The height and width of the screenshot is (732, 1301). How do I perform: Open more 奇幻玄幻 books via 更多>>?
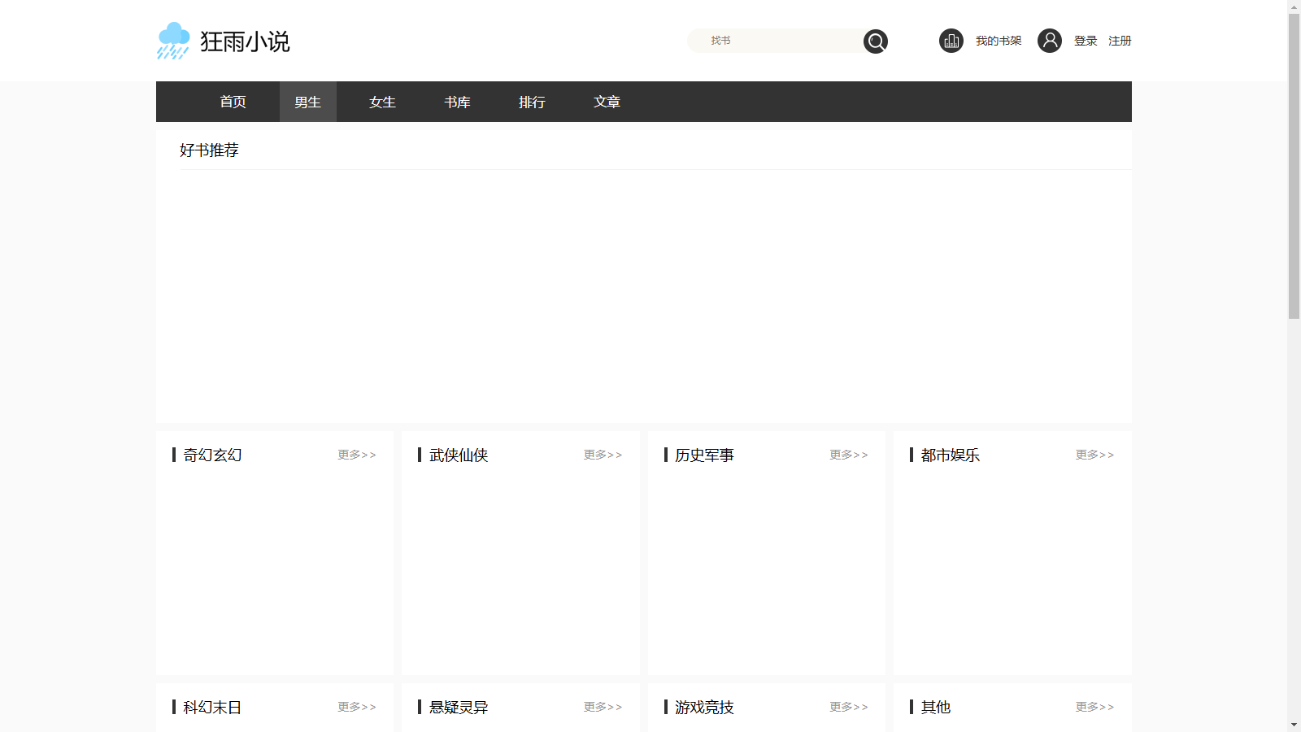(356, 455)
